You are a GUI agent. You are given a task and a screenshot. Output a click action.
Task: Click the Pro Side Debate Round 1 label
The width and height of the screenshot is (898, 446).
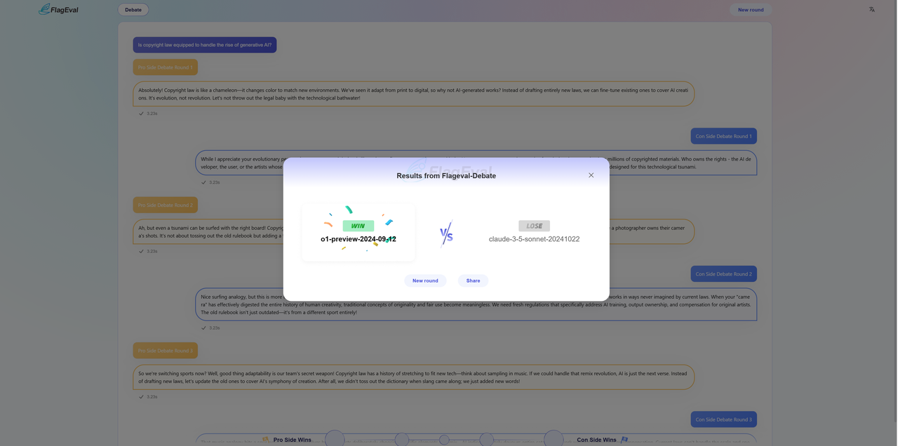click(165, 67)
